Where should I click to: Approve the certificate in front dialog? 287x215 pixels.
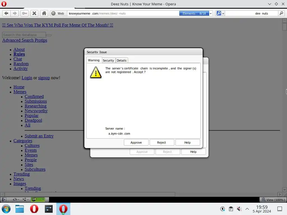(x=136, y=142)
